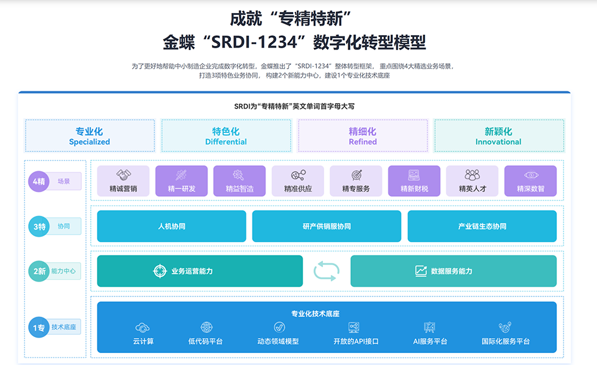Click the paragraph line beginning 打造3项特色业务协同
This screenshot has height=365, width=597.
point(294,75)
